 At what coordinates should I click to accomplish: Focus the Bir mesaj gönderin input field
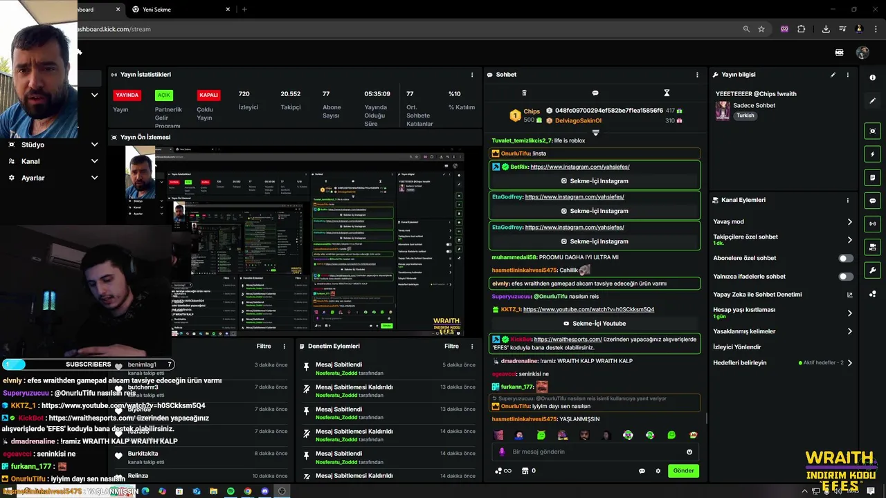click(595, 452)
